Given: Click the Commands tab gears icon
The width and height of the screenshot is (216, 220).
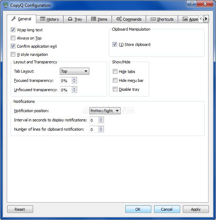Looking at the screenshot, I should point(119,19).
